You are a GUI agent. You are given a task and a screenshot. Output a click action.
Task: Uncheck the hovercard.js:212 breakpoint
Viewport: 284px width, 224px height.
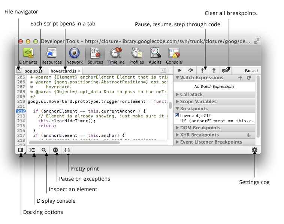pos(177,115)
